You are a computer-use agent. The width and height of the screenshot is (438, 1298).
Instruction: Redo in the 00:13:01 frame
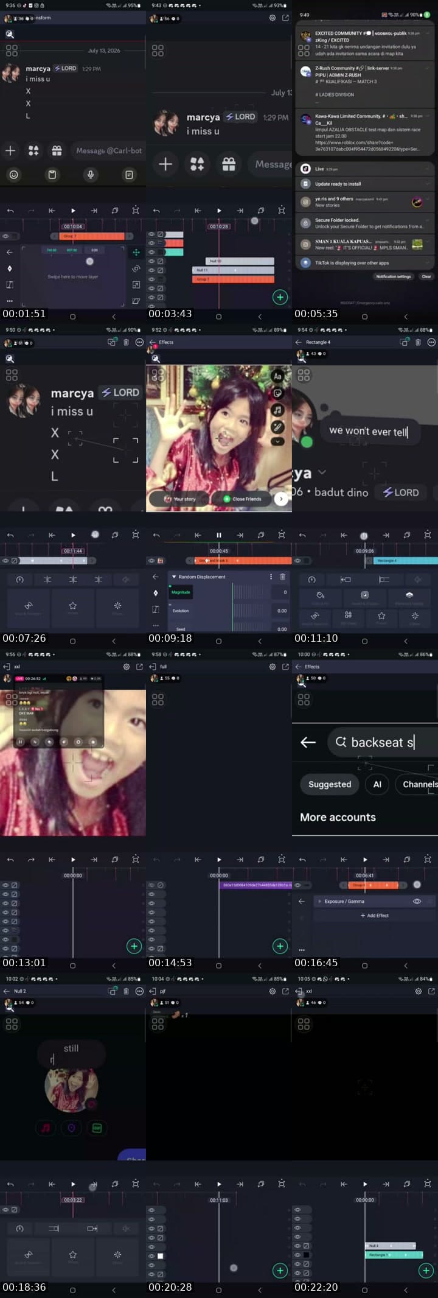click(x=31, y=860)
